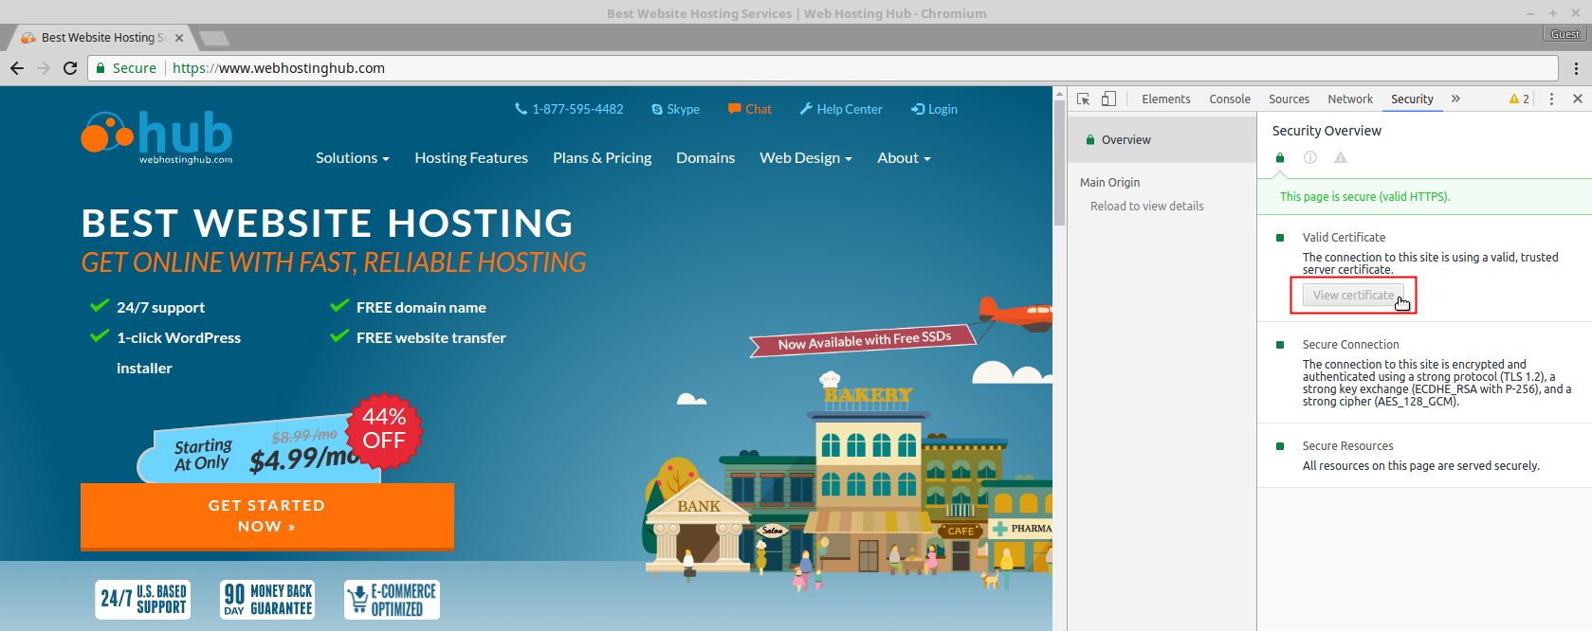Click the inspect element picker icon

click(x=1084, y=99)
